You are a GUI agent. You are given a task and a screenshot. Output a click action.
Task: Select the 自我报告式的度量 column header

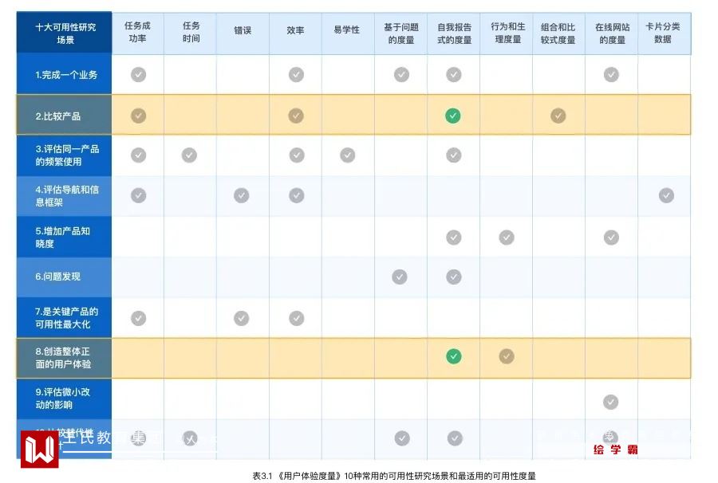tap(453, 33)
